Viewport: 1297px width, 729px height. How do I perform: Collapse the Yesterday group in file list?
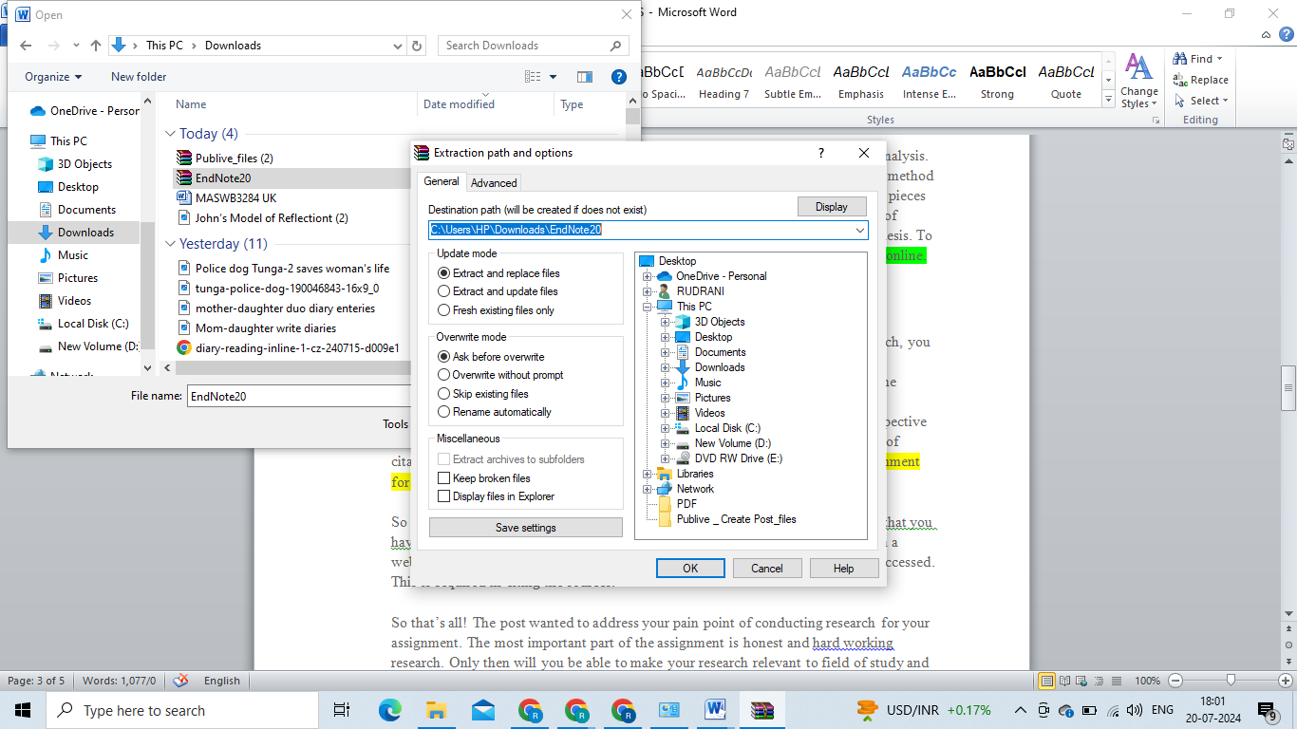click(171, 244)
